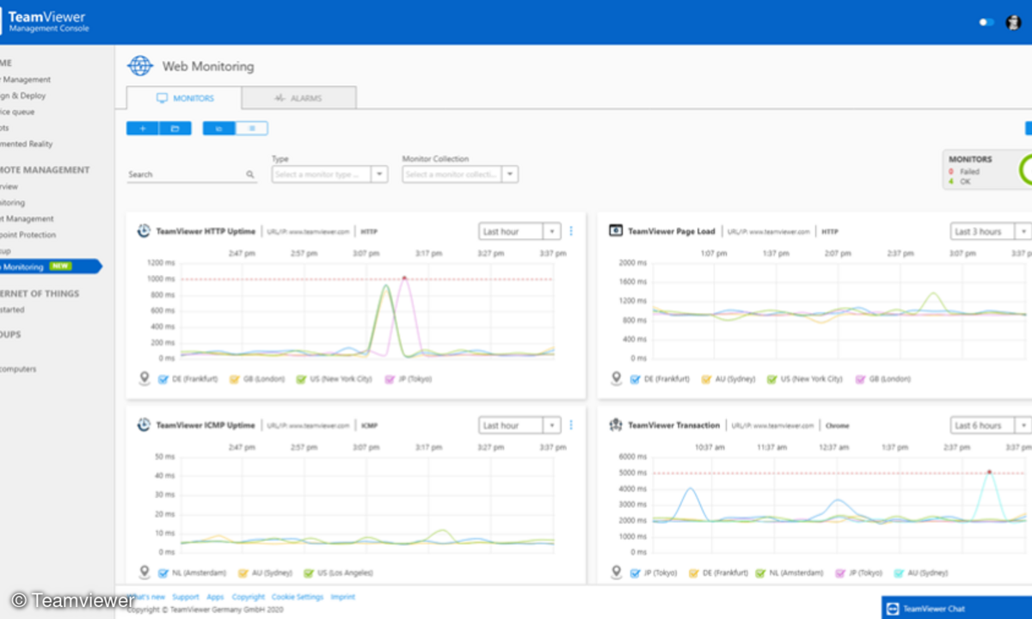Click the Web Monitoring globe icon
The width and height of the screenshot is (1032, 619).
[139, 66]
